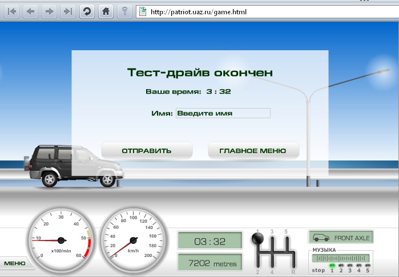Jump to last page in history
The width and height of the screenshot is (399, 277).
point(67,11)
